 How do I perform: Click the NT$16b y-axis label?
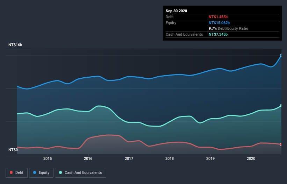[15, 45]
